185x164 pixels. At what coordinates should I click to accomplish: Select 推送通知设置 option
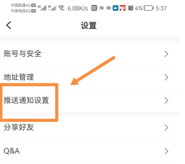[90, 100]
